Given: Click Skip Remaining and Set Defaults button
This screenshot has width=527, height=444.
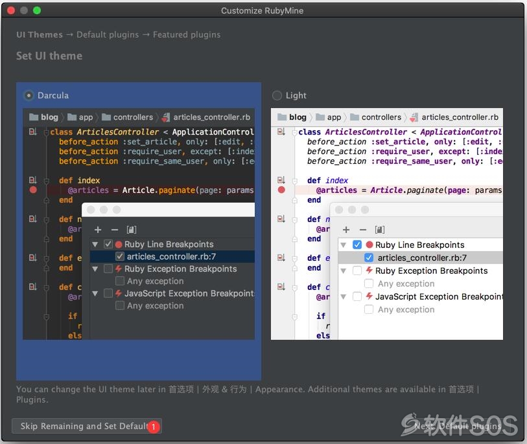Looking at the screenshot, I should pos(87,427).
